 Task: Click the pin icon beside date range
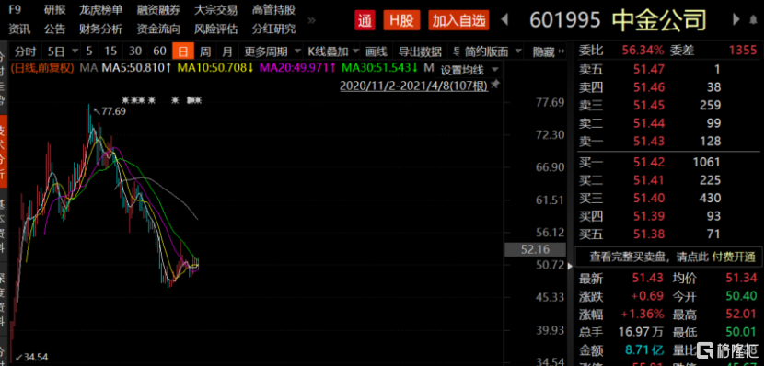click(x=495, y=85)
